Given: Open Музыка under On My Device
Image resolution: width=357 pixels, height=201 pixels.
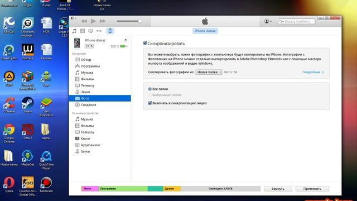Looking at the screenshot, I should [x=100, y=119].
